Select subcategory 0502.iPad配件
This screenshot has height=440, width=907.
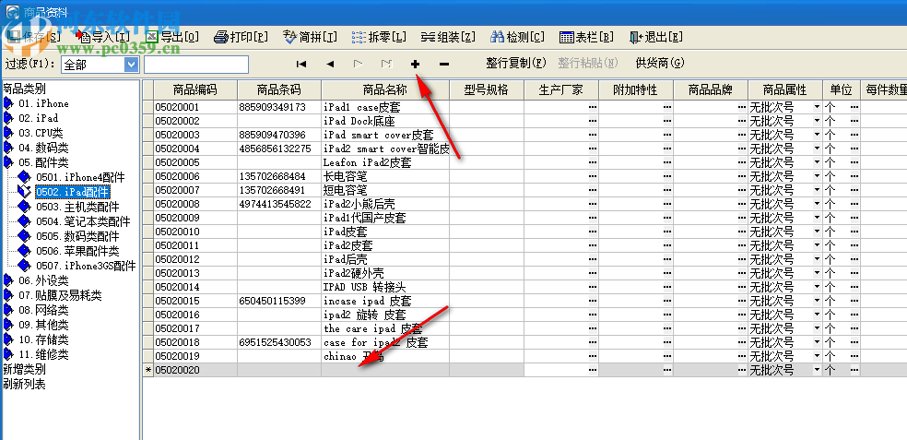click(72, 192)
